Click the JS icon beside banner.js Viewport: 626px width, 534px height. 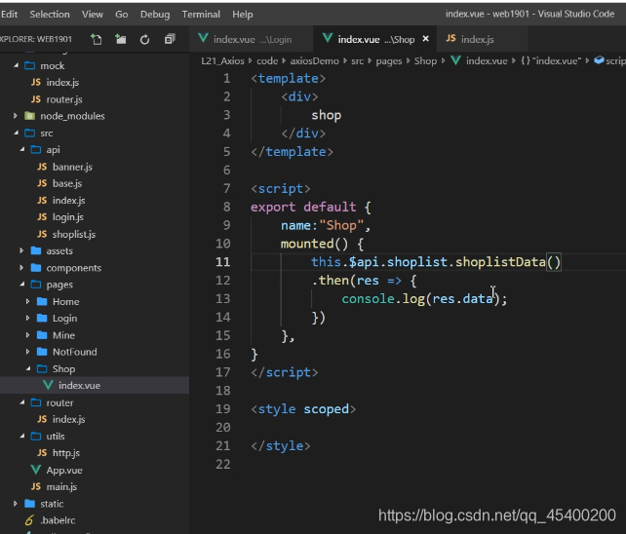42,167
